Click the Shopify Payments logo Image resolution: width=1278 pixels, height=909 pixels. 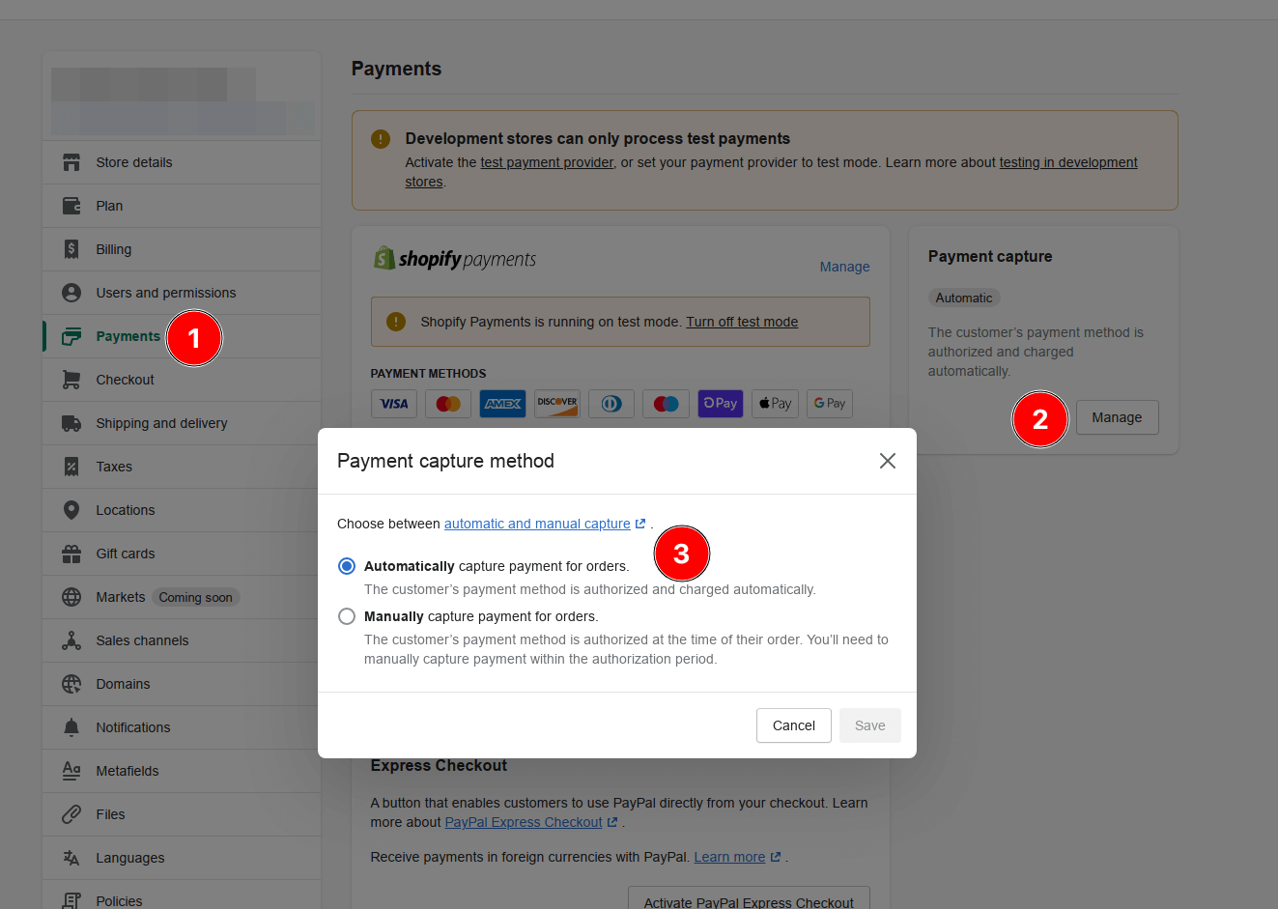pyautogui.click(x=455, y=259)
